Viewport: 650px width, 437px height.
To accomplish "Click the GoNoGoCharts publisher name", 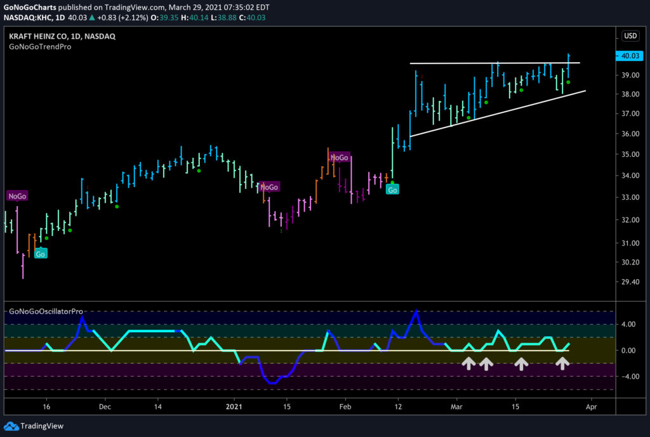I will click(x=30, y=7).
